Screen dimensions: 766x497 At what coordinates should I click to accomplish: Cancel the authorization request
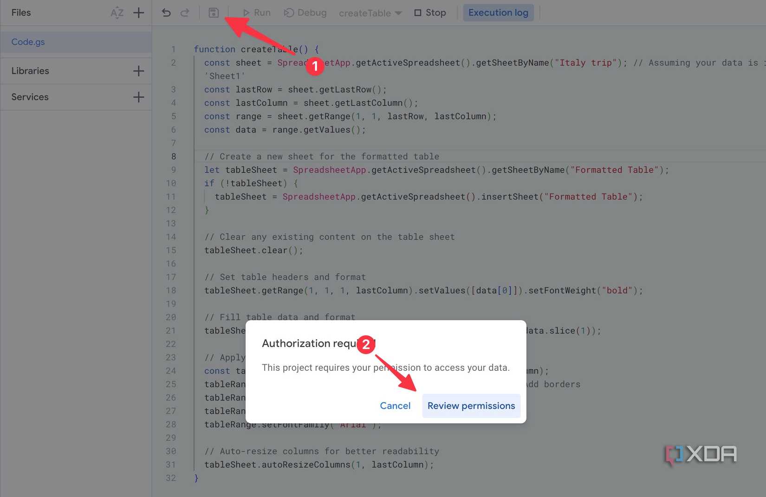click(395, 406)
